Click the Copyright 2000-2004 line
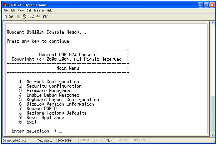This screenshot has height=145, width=217. 67,59
